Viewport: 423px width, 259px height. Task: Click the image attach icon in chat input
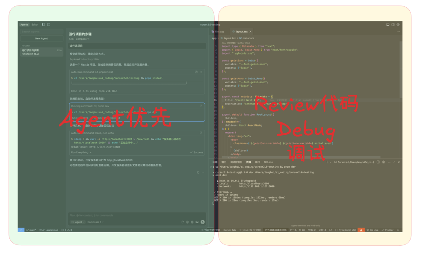point(197,222)
